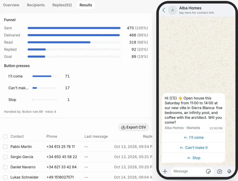238x181 pixels.
Task: Click the name Daniel Navarro
Action: pos(23,167)
